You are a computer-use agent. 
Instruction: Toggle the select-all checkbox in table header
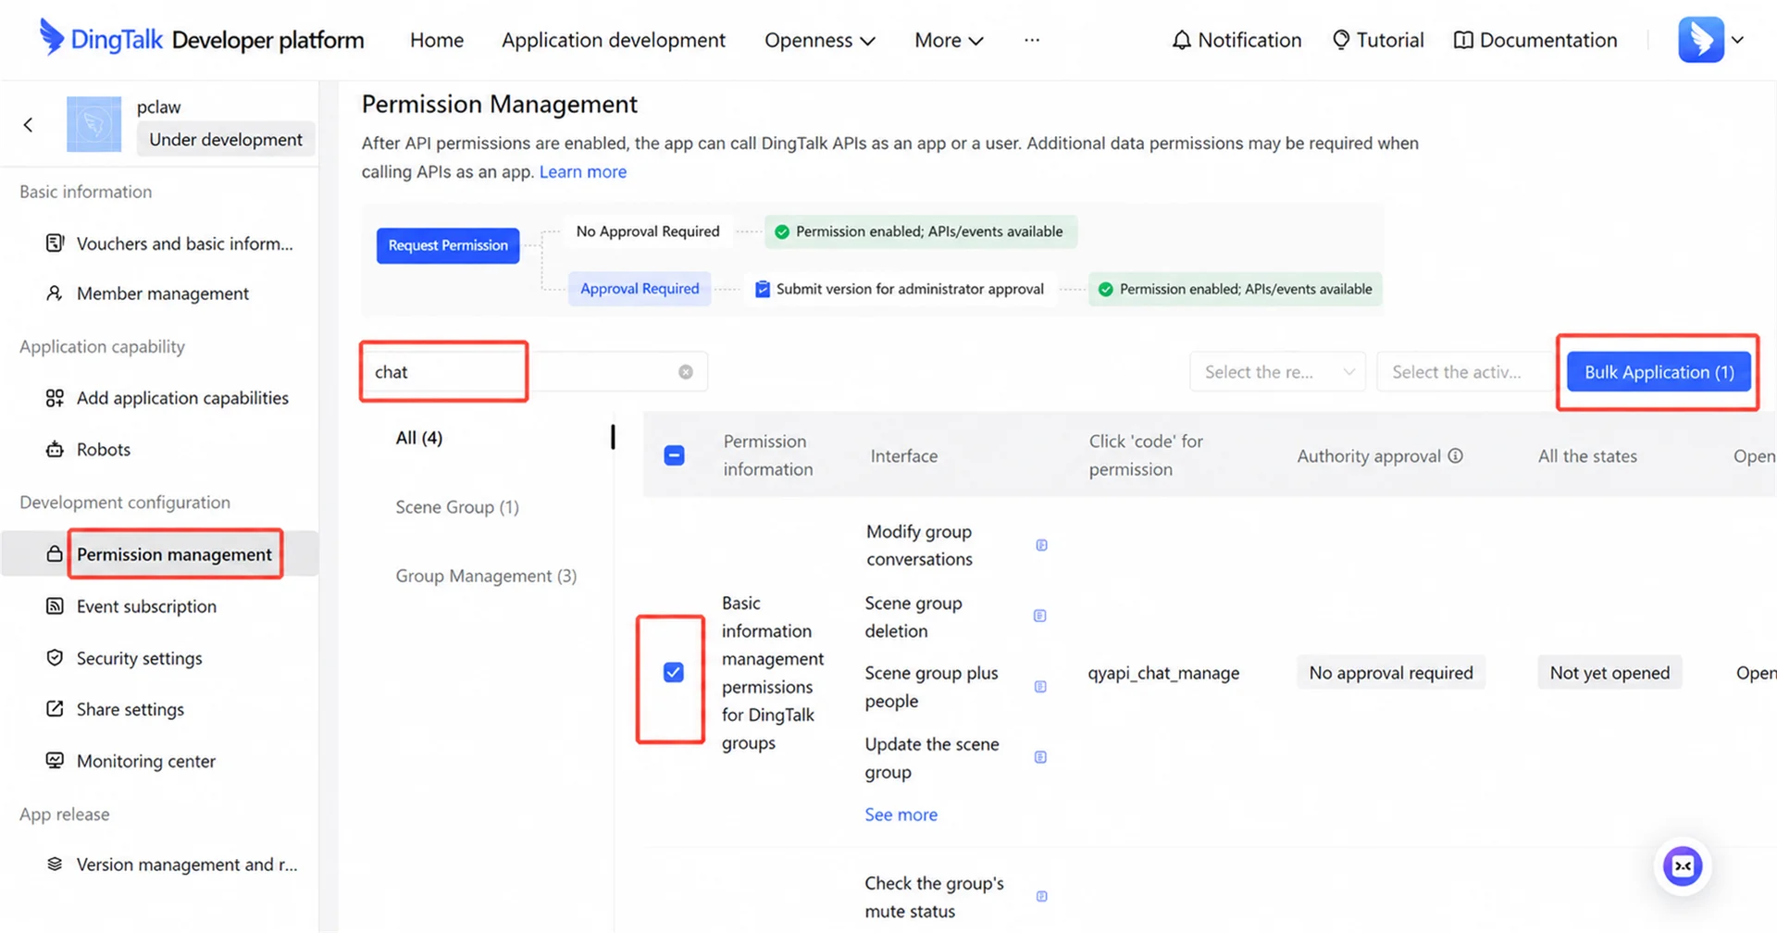tap(675, 455)
